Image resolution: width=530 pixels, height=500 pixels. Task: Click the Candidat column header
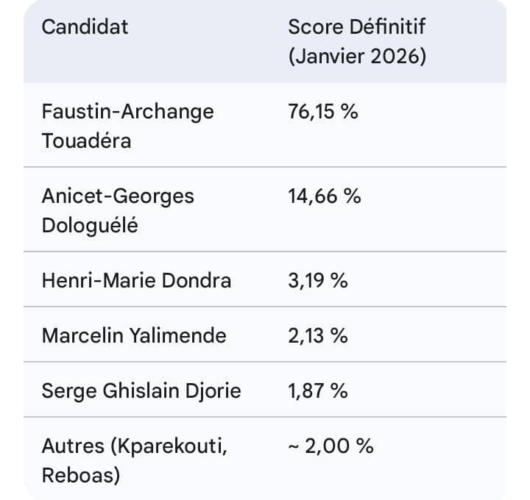85,27
